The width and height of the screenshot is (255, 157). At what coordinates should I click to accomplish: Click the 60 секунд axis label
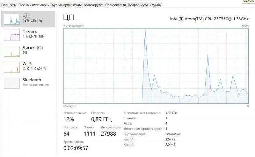pos(69,106)
